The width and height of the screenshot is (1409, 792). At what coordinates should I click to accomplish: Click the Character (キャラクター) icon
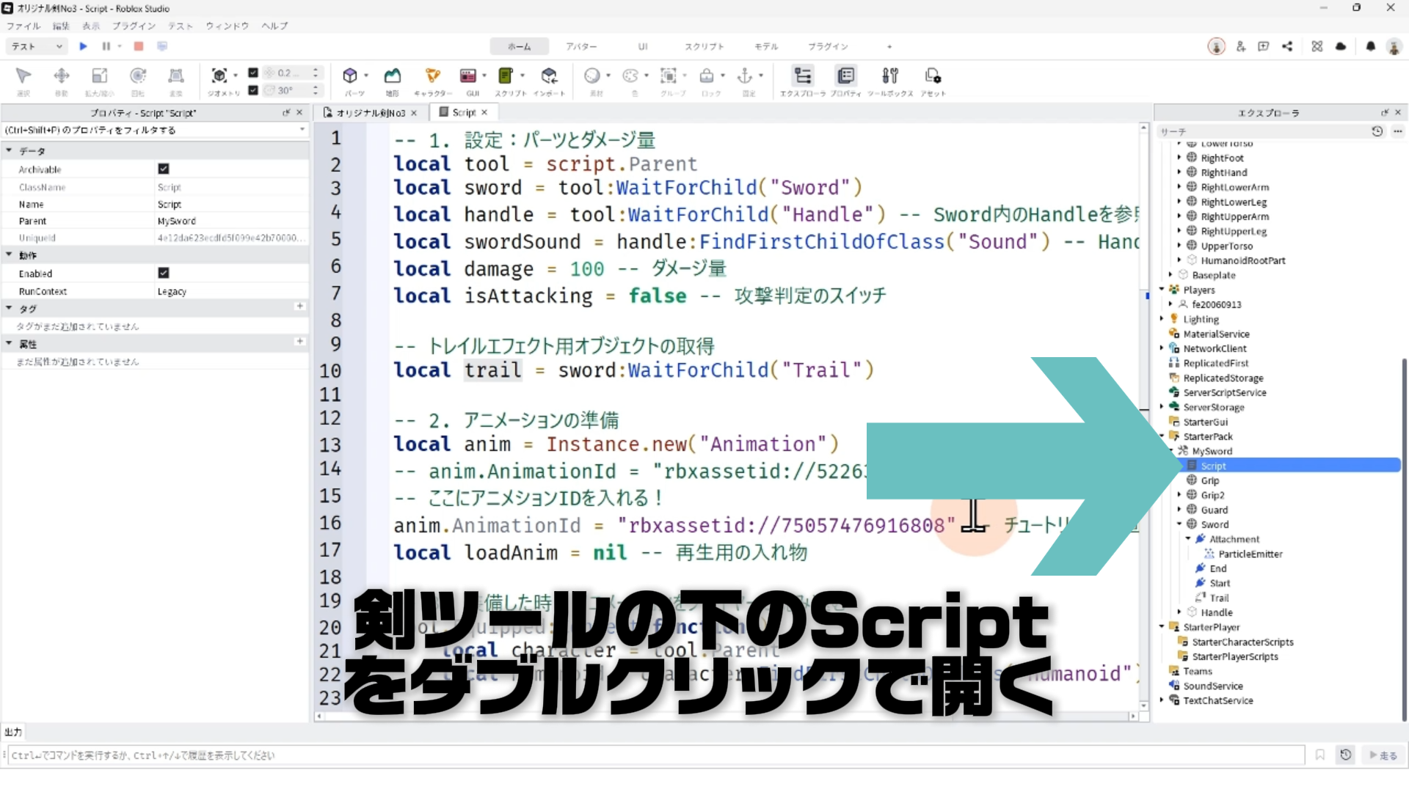click(432, 76)
